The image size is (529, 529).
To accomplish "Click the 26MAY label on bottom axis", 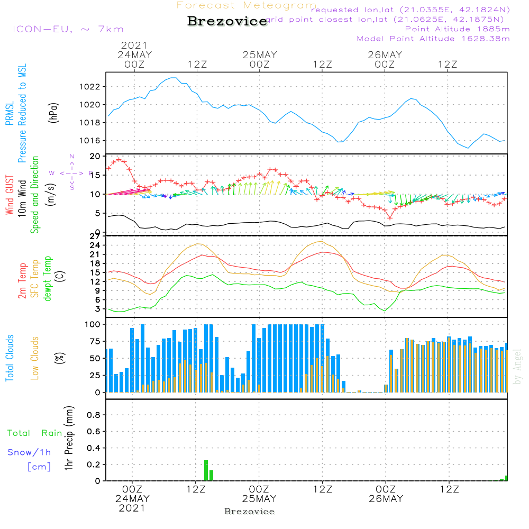I will 386,499.
